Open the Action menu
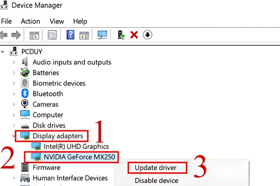Image resolution: width=280 pixels, height=186 pixels. click(x=30, y=21)
